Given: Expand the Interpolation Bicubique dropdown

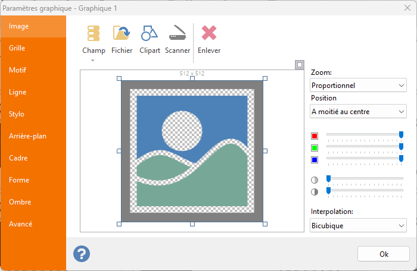Looking at the screenshot, I should (x=359, y=225).
